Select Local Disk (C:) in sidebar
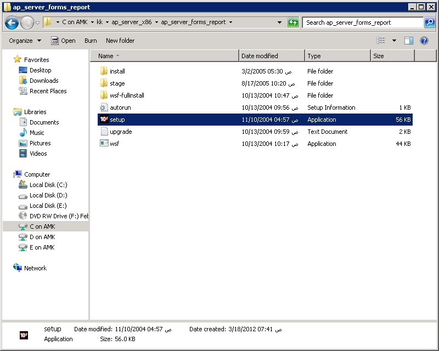 click(x=48, y=185)
